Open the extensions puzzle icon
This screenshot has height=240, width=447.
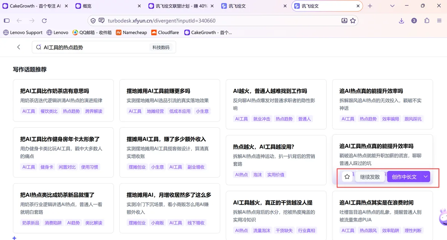point(427,21)
